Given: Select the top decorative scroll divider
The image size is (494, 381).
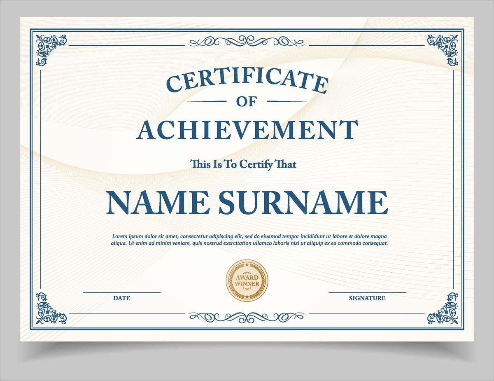Looking at the screenshot, I should point(246,41).
